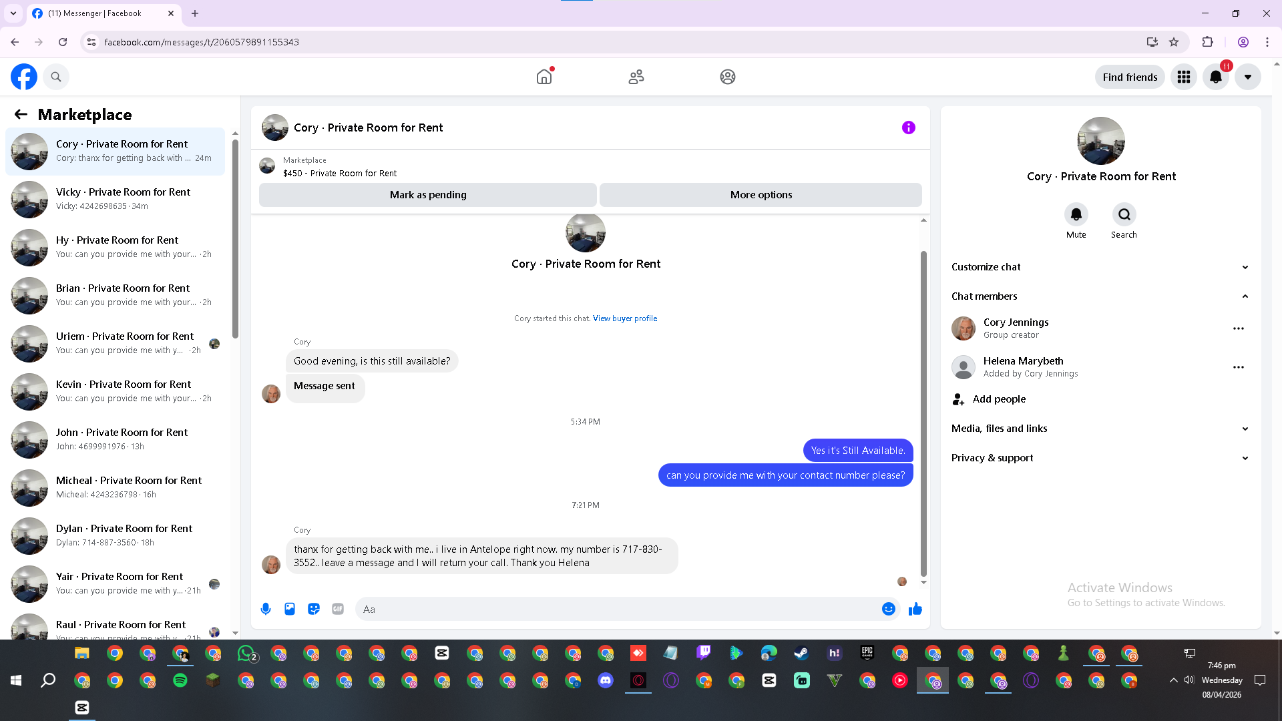Open the Facebook notifications bell

(1215, 77)
